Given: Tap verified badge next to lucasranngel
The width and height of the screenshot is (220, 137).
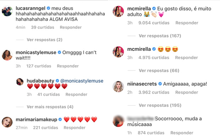Looking at the screenshot, I should point(48,8).
